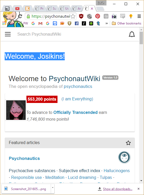Open the Chrome menu button
The width and height of the screenshot is (144, 195).
point(139,16)
